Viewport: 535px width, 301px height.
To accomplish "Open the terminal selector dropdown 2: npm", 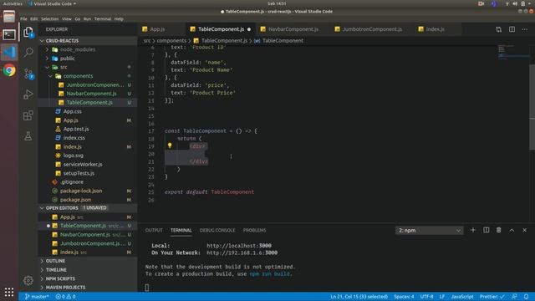I will (x=429, y=231).
